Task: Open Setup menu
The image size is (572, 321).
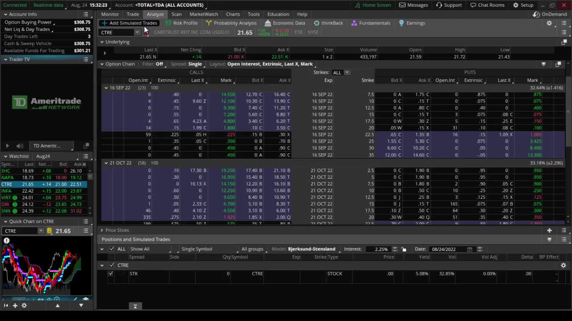Action: 523,5
